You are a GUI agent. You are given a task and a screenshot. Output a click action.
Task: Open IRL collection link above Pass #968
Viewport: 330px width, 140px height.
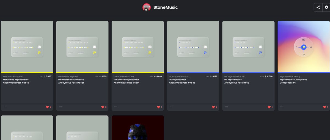[235, 76]
